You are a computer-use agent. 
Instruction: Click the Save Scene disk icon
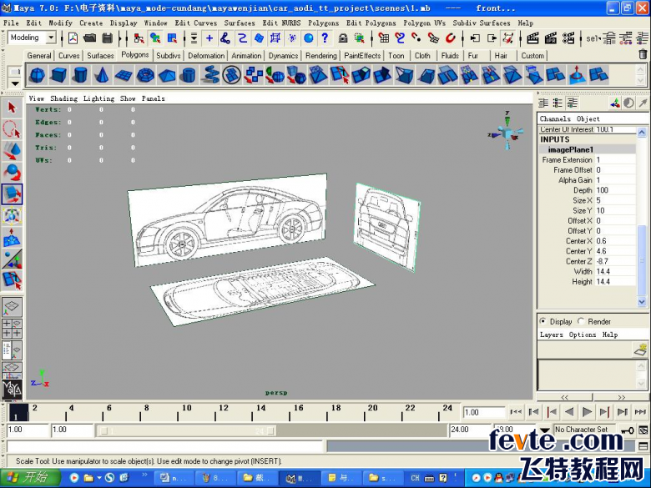pyautogui.click(x=108, y=38)
